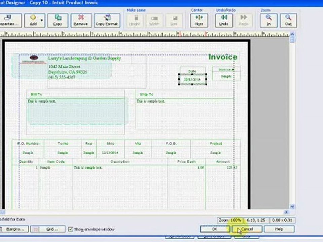Screen dimensions: 323x242
Task: Click the vertical scrollbar down arrow
Action: tap(292, 206)
